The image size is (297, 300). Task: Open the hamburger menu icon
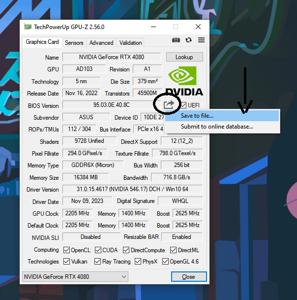coord(201,40)
